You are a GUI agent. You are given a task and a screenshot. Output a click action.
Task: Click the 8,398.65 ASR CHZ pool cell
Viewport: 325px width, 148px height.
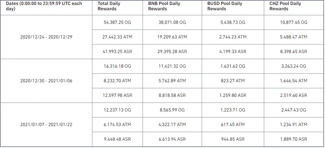tap(294, 51)
